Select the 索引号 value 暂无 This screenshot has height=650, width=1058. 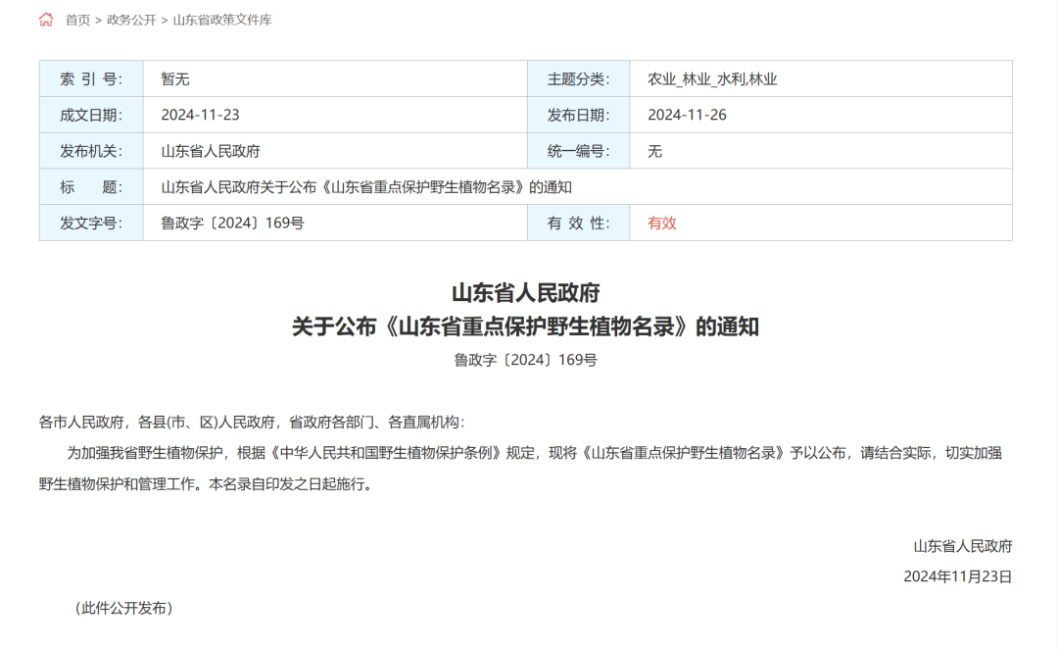point(175,79)
